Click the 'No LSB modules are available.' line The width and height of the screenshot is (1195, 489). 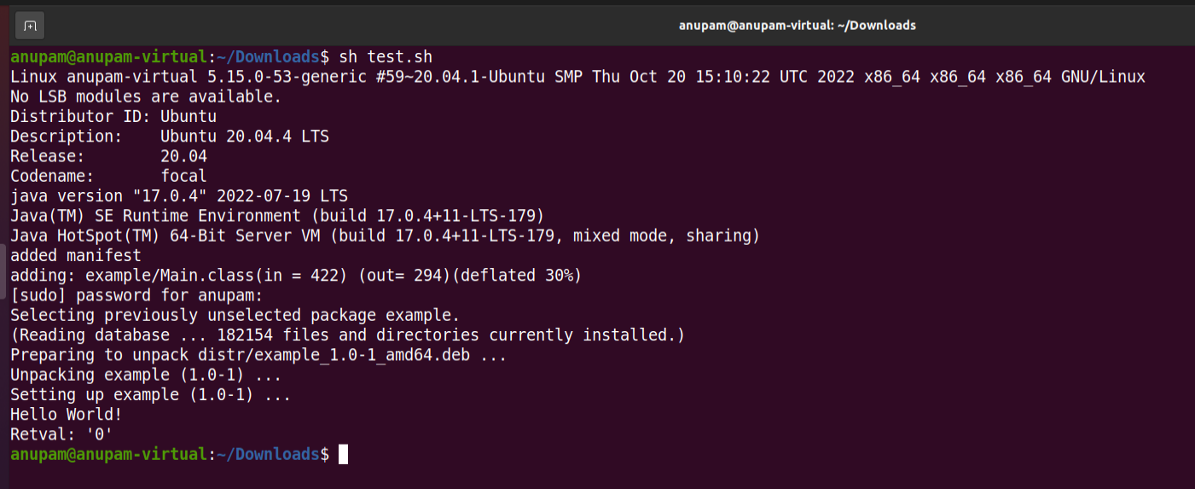point(145,96)
